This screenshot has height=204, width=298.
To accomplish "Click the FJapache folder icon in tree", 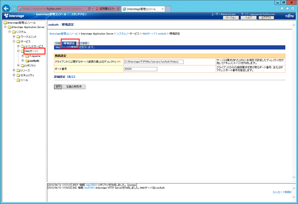I will [x=27, y=56].
